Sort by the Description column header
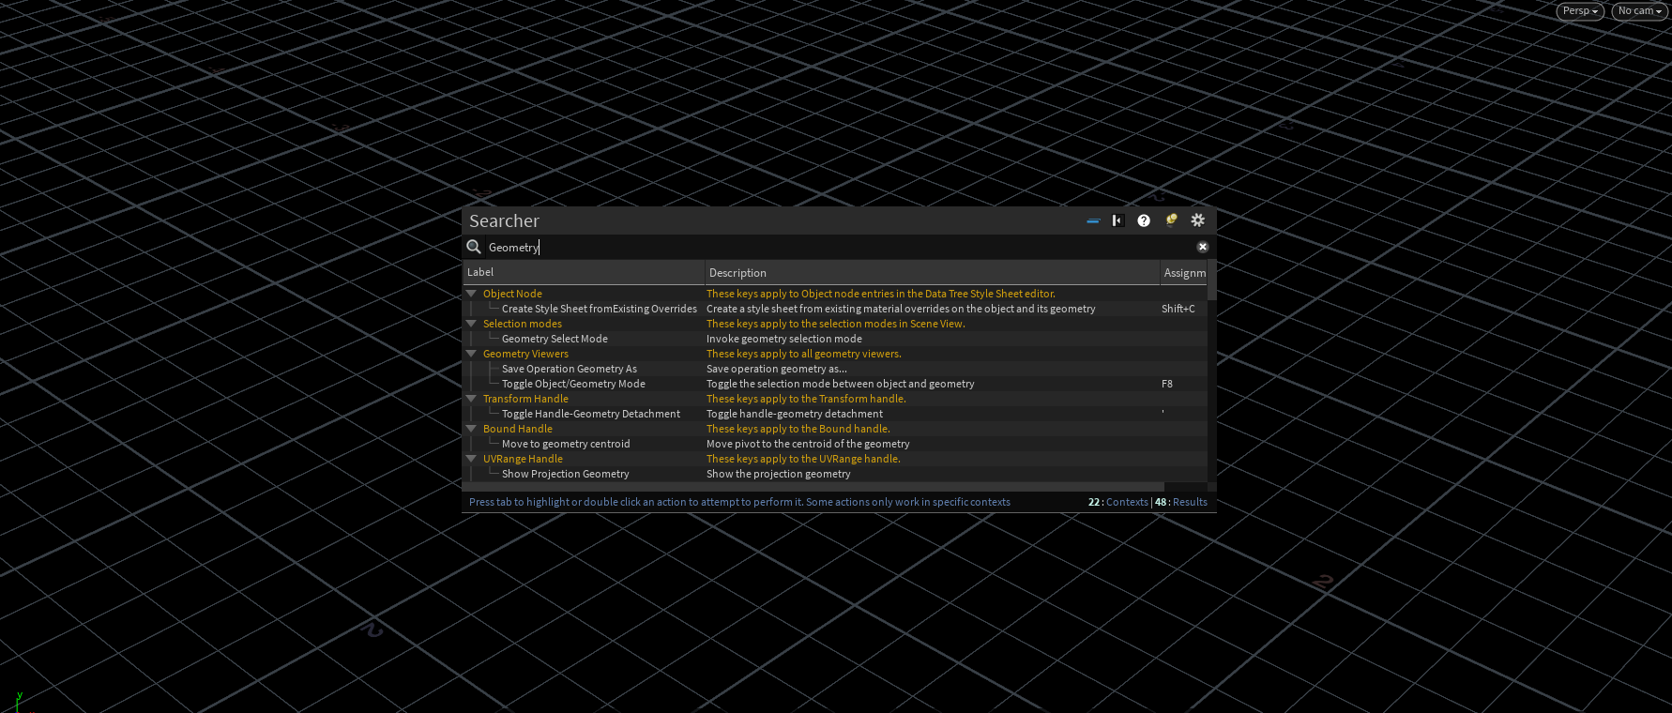Screen dimensions: 1672x713 pos(933,272)
